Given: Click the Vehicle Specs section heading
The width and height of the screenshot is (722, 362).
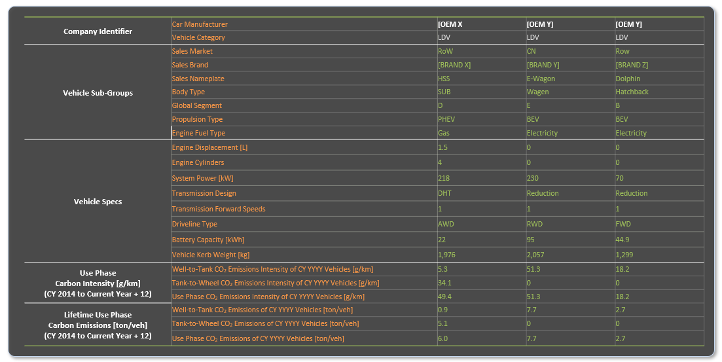Looking at the screenshot, I should click(x=98, y=202).
